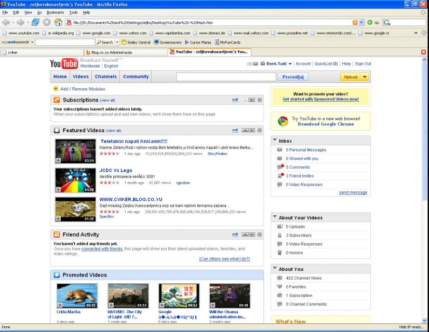Click Download Google Chrome link
The width and height of the screenshot is (429, 332).
click(326, 124)
